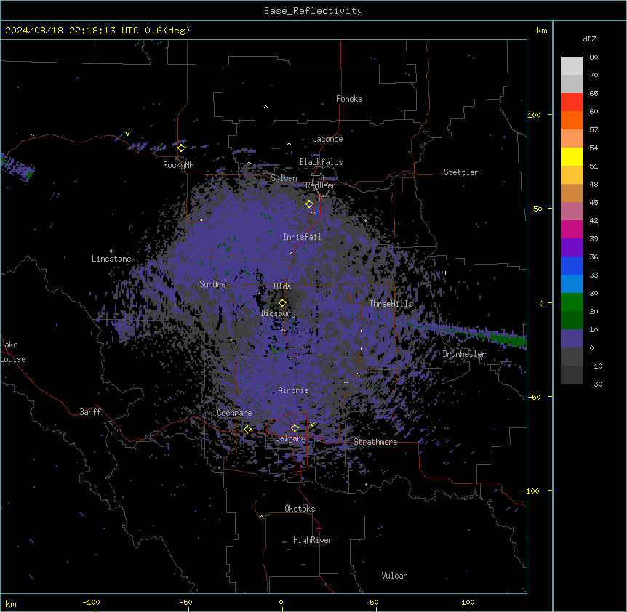Click the 65 value on dBZ legend
Image resolution: width=627 pixels, height=612 pixels.
coord(594,94)
